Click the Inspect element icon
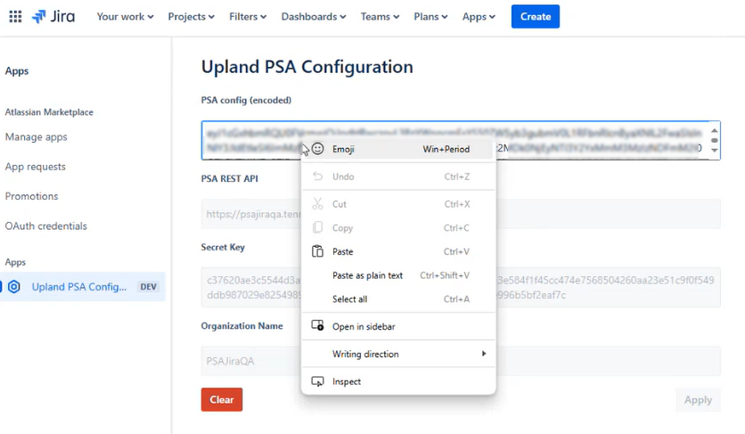Image resolution: width=745 pixels, height=434 pixels. [x=317, y=381]
